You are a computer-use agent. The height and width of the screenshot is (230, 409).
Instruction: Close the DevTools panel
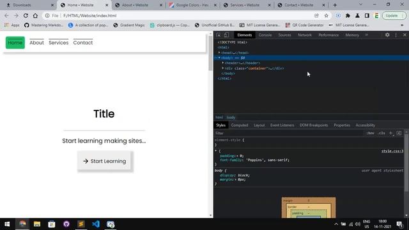pos(405,35)
